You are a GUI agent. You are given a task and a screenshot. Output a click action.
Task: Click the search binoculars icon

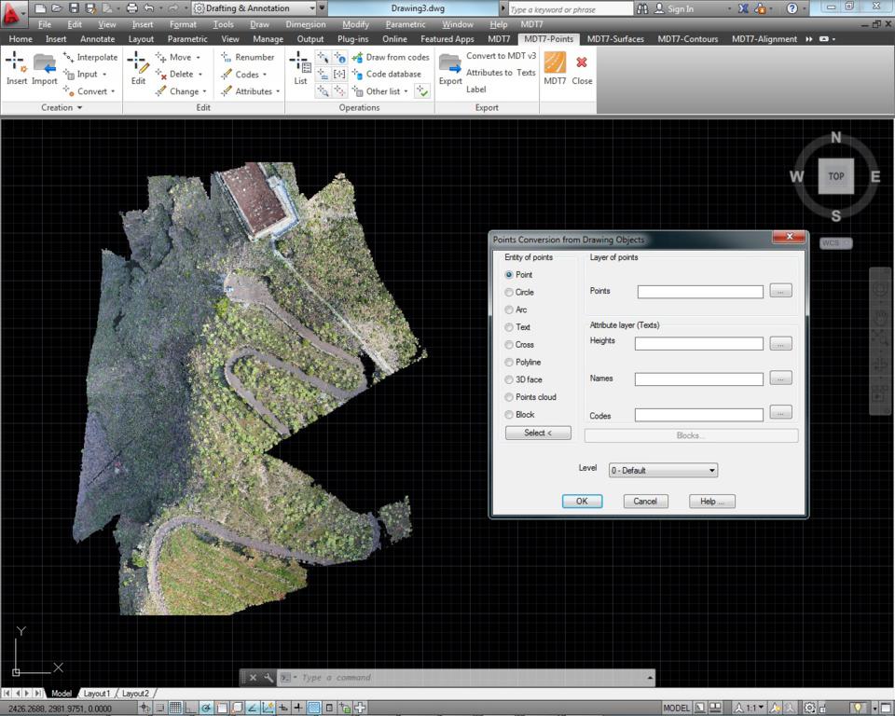[x=642, y=8]
